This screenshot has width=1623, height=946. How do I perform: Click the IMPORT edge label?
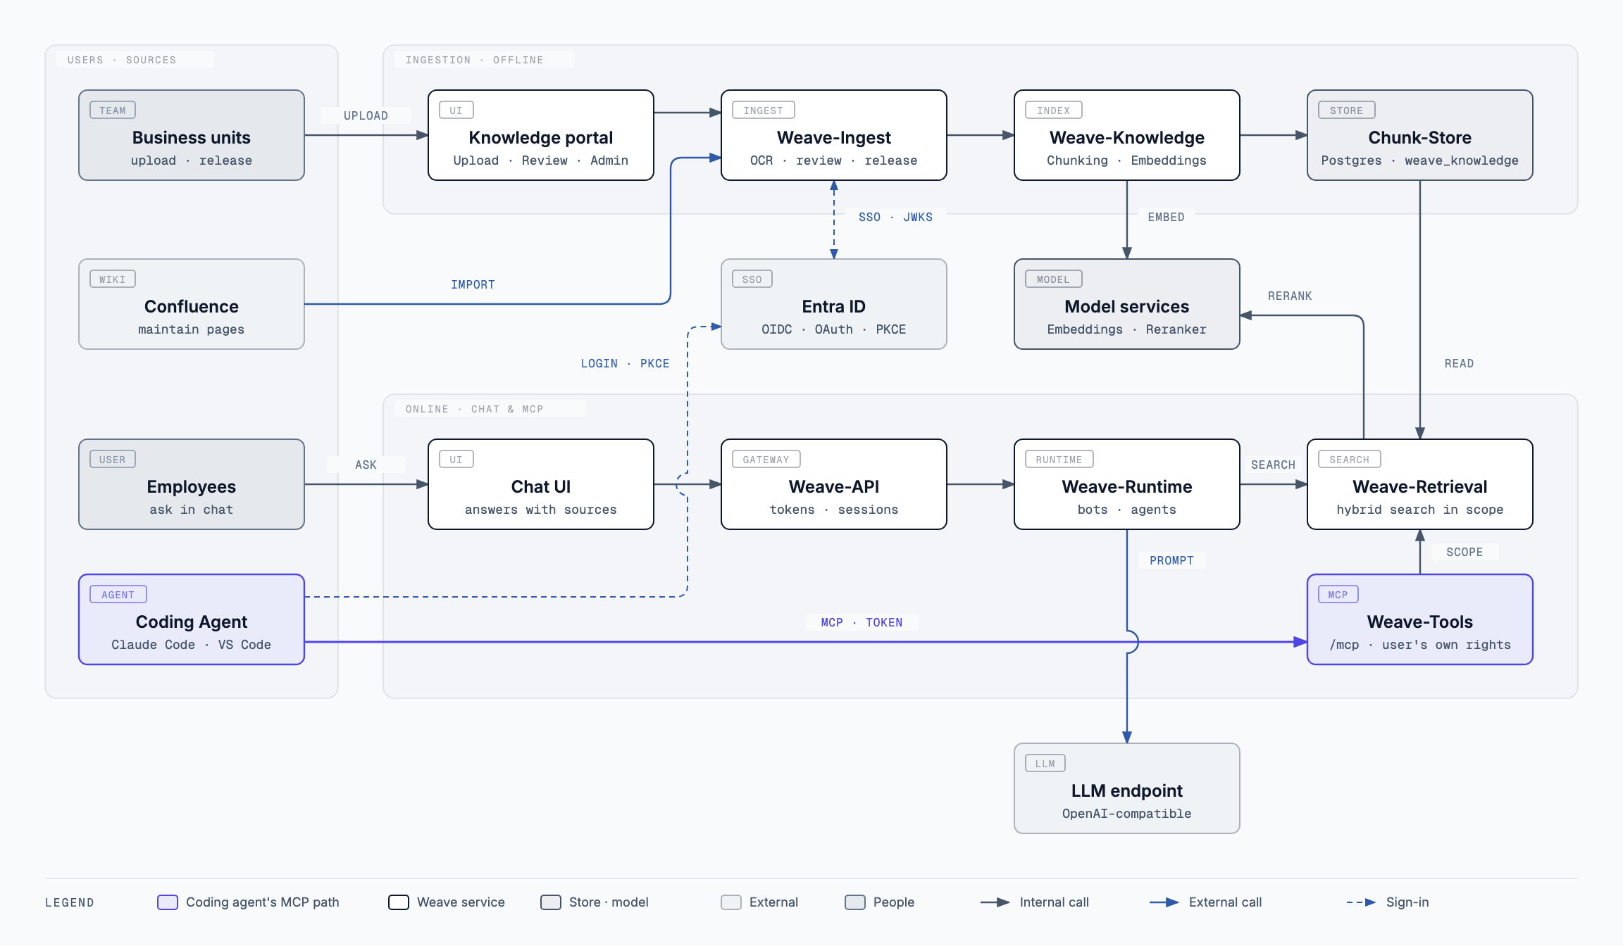coord(473,284)
